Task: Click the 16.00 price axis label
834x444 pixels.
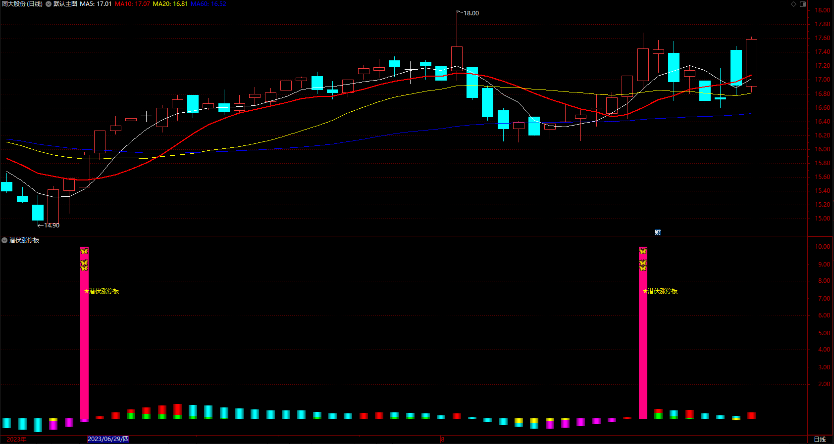Action: pyautogui.click(x=823, y=149)
